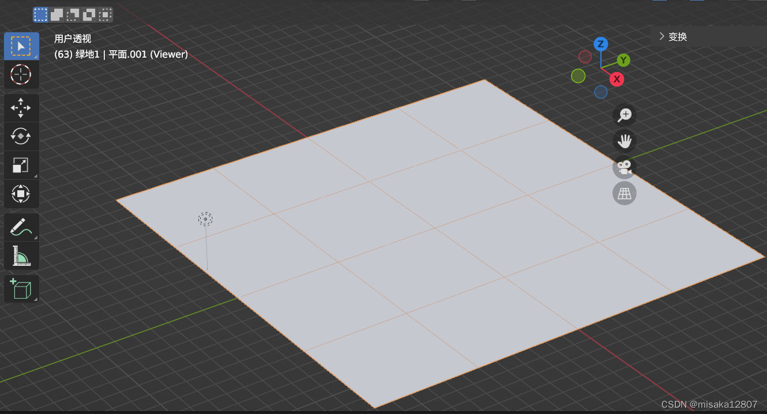Screen dimensions: 767x414
Task: Toggle camera view
Action: (x=625, y=167)
